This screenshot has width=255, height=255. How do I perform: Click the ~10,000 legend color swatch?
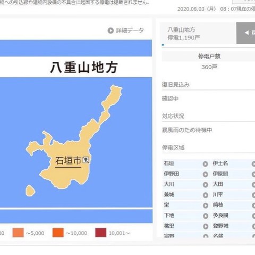[58, 233]
